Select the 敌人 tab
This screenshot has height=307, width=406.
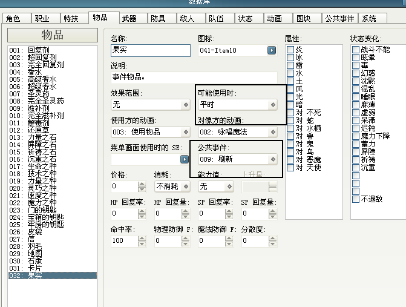[x=191, y=18]
